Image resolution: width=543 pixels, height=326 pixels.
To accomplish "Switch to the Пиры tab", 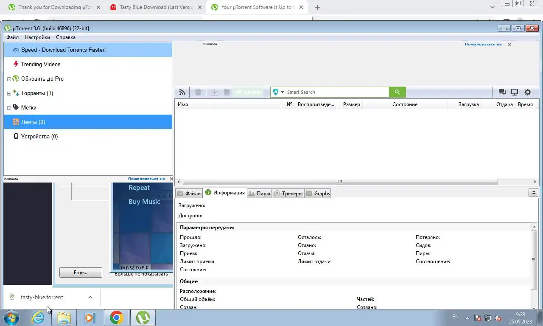I will pos(260,194).
